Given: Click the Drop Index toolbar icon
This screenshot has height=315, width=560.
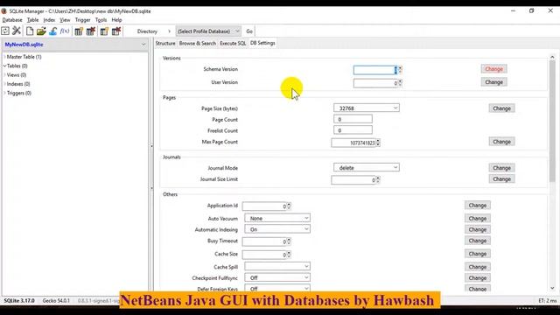Looking at the screenshot, I should pos(116,31).
